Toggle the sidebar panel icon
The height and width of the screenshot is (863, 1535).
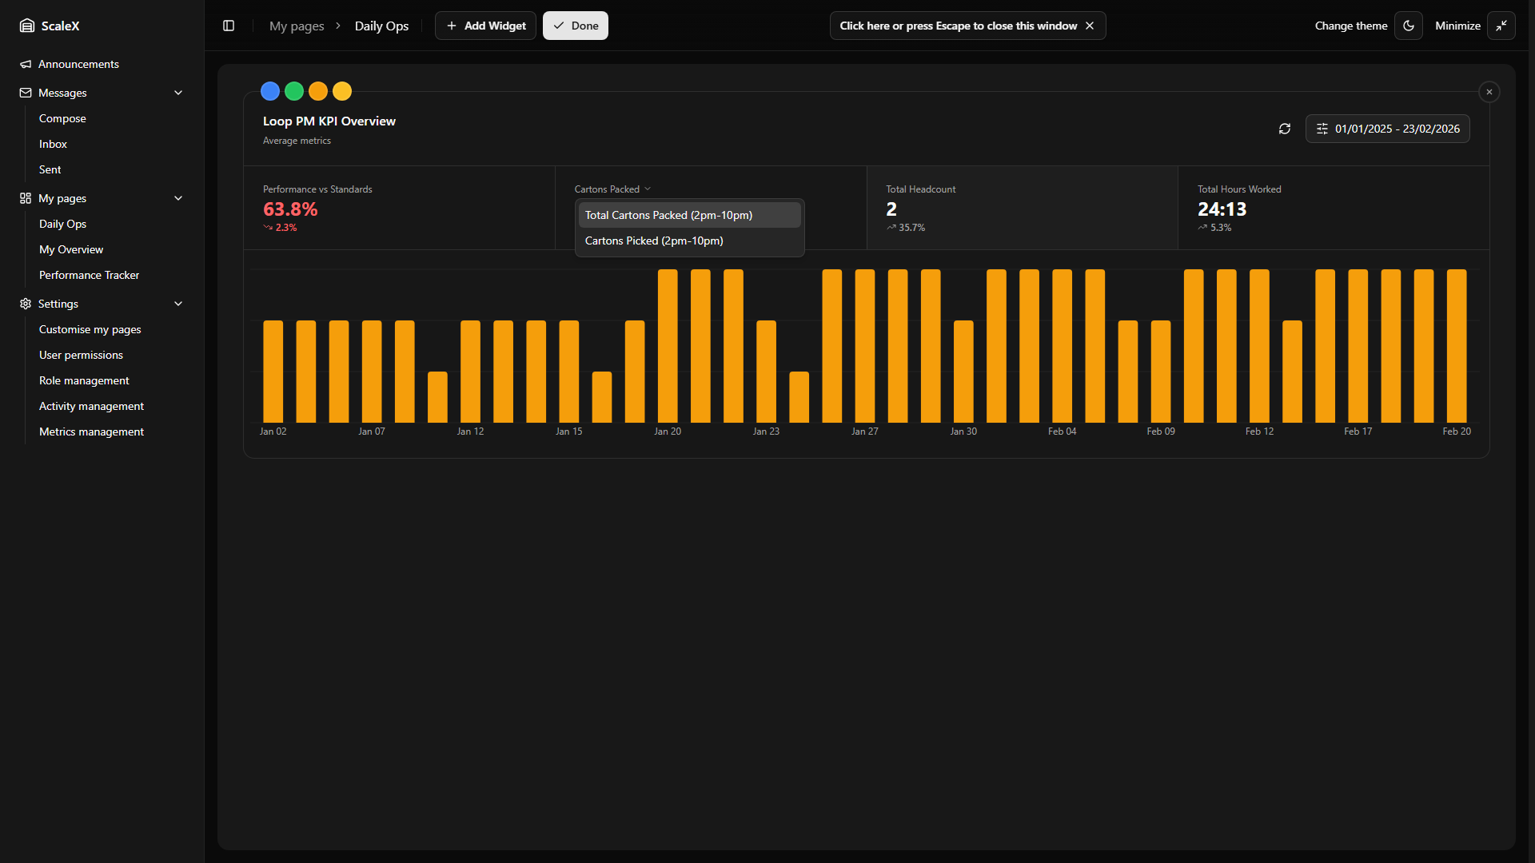pyautogui.click(x=229, y=26)
